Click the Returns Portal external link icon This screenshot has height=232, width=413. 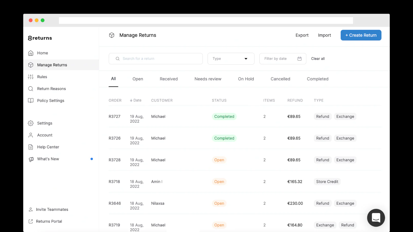31,221
